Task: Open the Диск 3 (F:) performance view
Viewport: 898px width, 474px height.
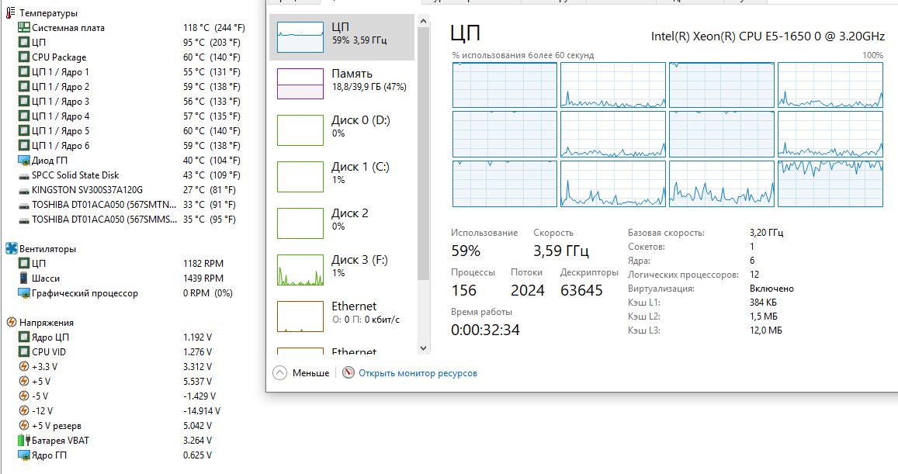Action: [342, 269]
